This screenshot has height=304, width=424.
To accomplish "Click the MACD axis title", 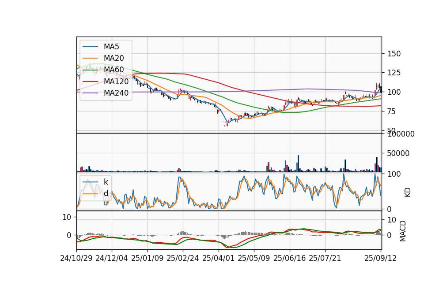I will tap(403, 231).
